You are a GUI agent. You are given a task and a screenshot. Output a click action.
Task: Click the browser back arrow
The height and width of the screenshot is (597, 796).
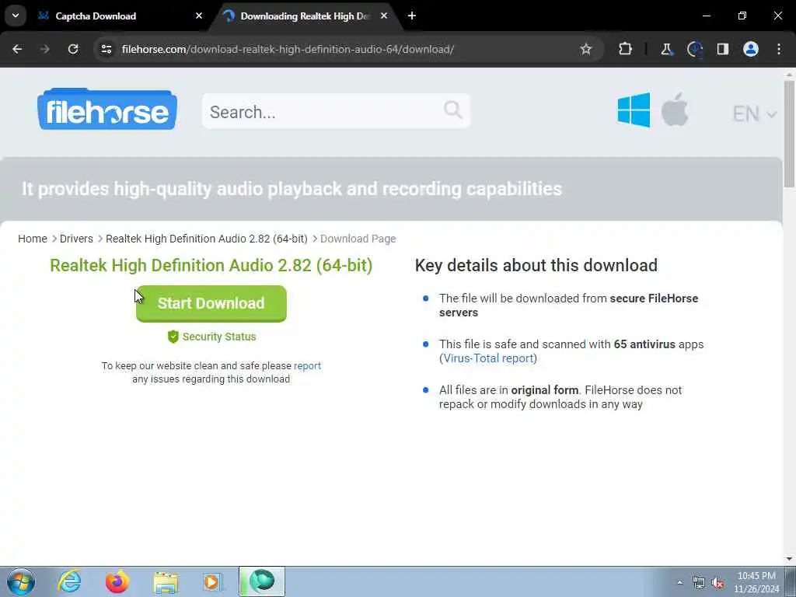[17, 49]
